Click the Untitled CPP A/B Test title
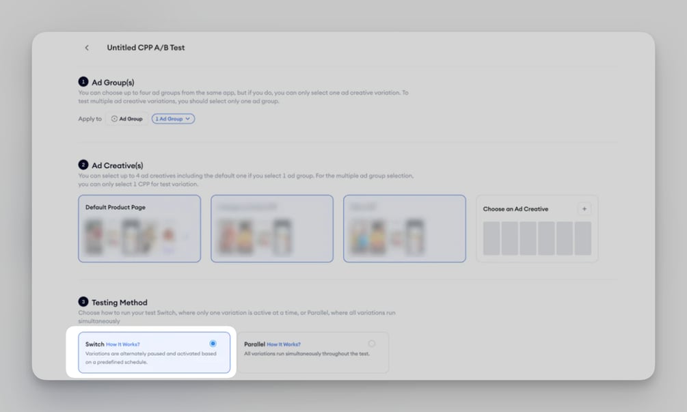 [146, 48]
